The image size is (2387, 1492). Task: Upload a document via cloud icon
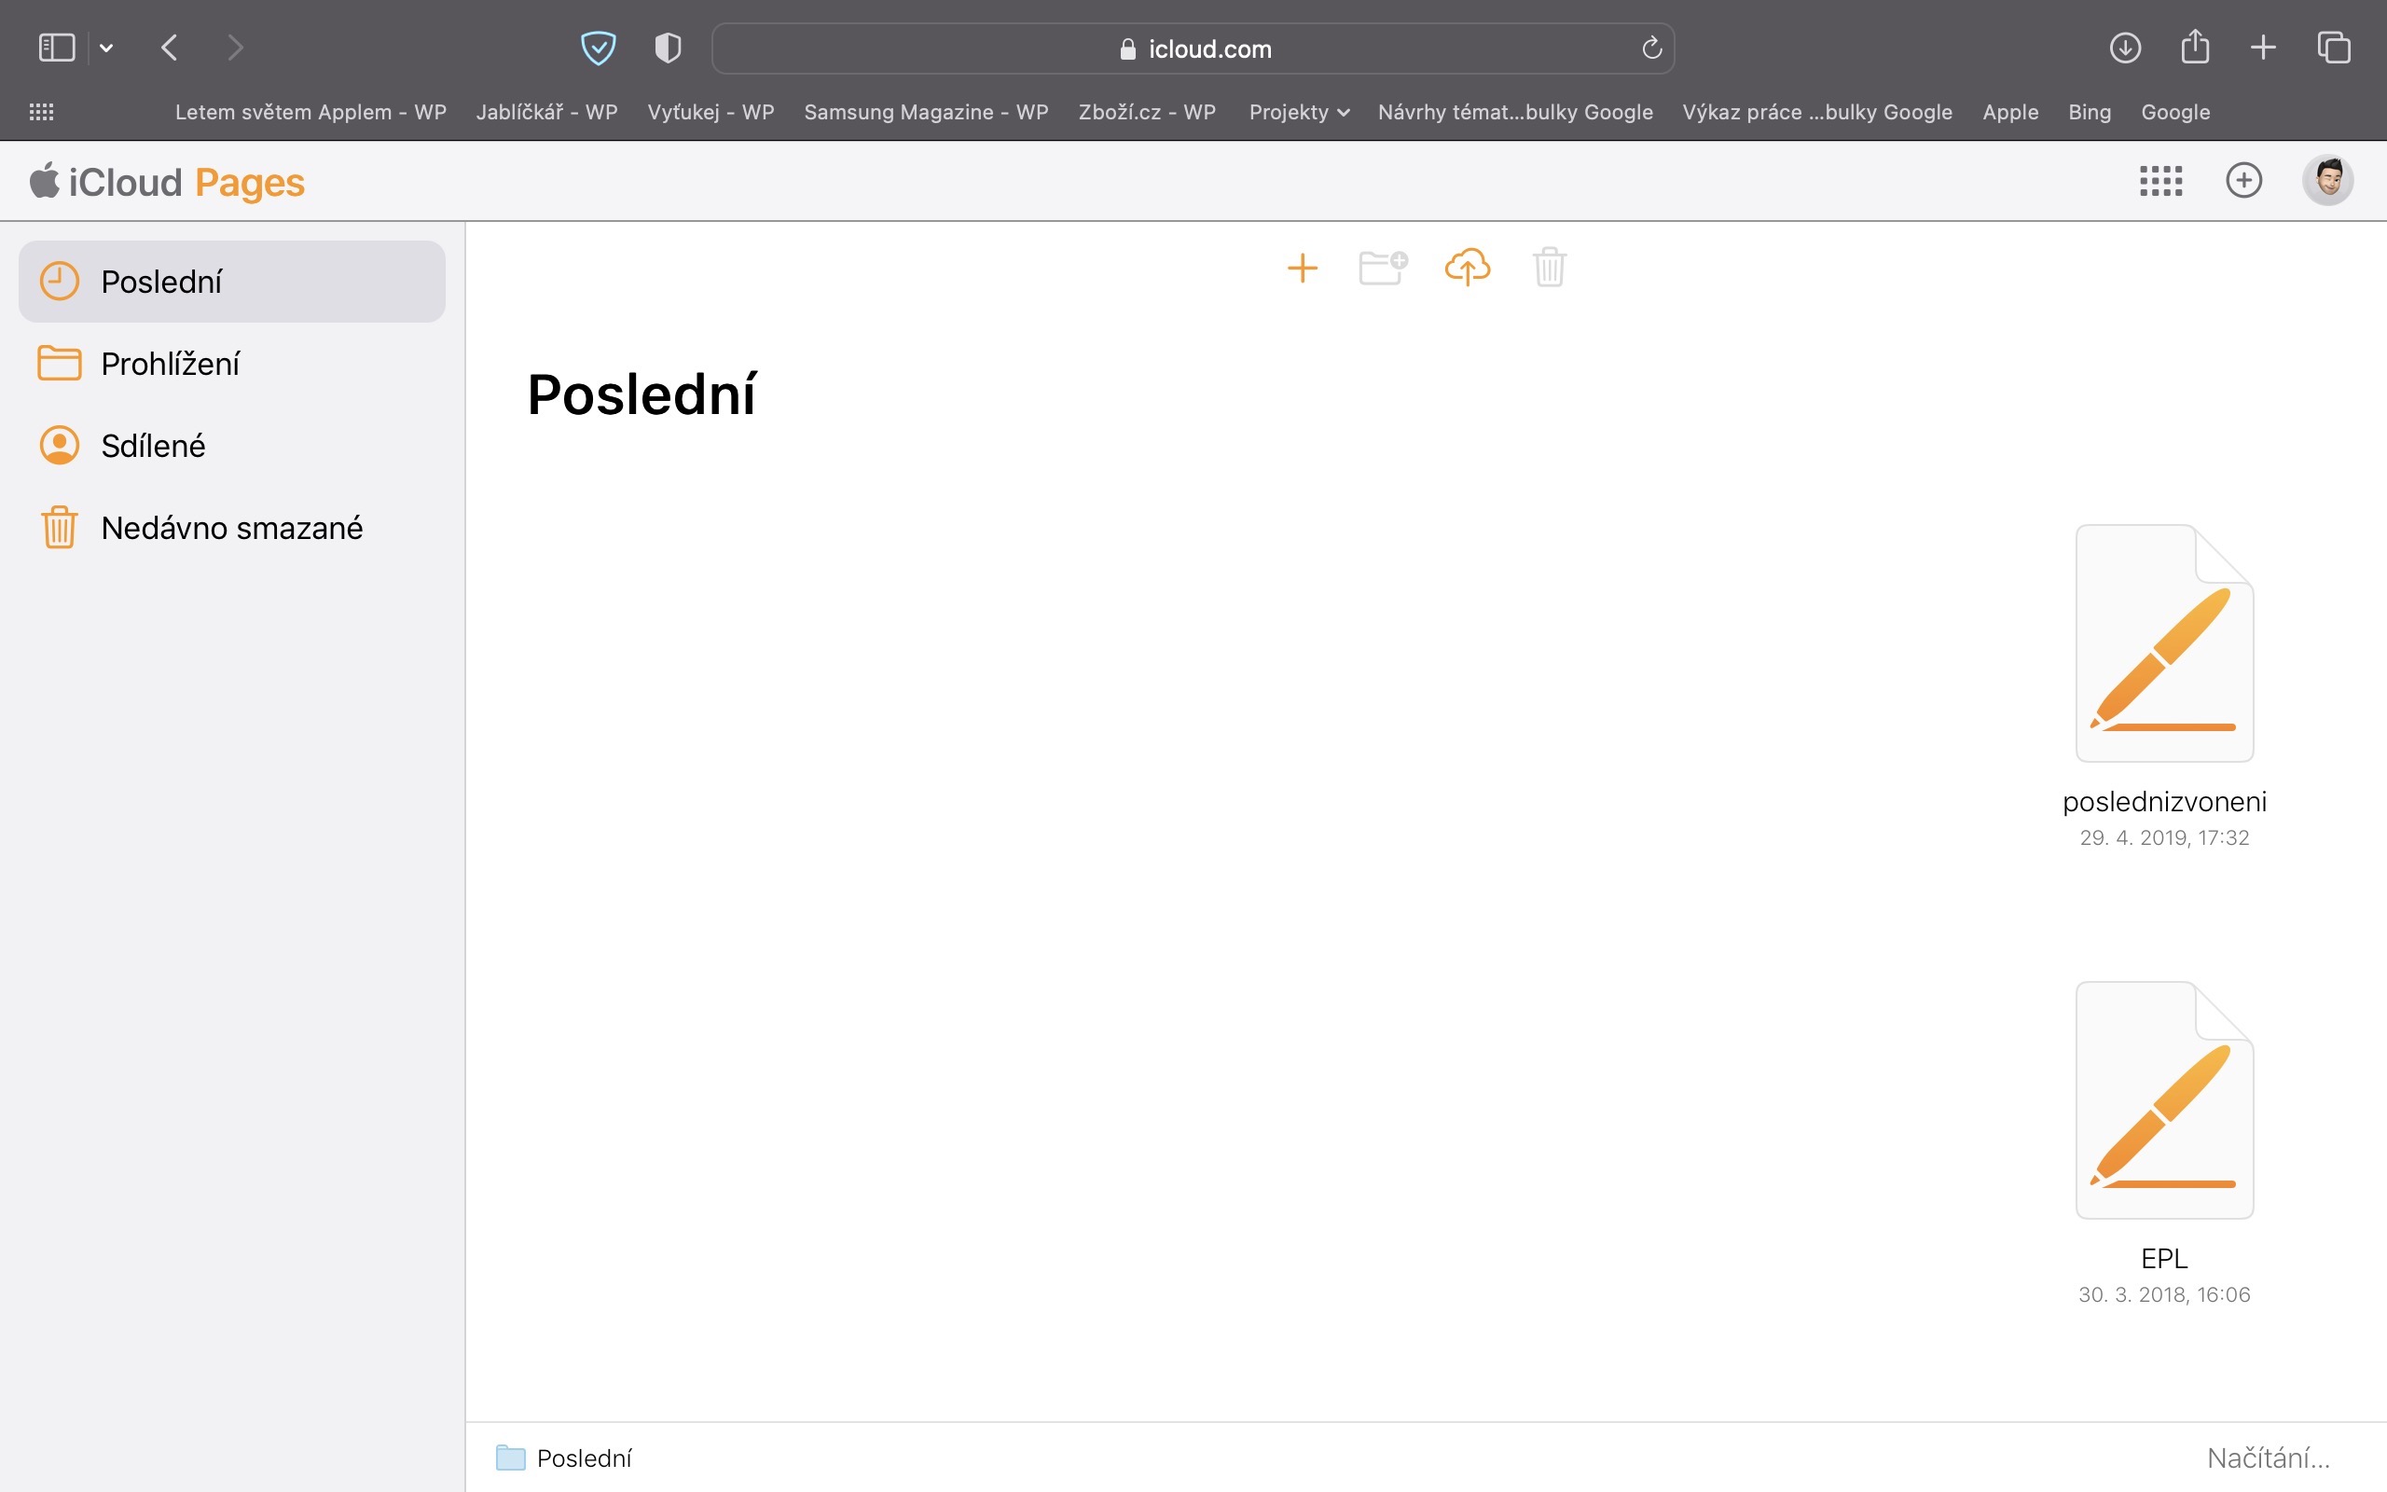tap(1467, 268)
